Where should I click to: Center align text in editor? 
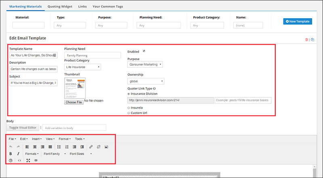[x=35, y=147]
